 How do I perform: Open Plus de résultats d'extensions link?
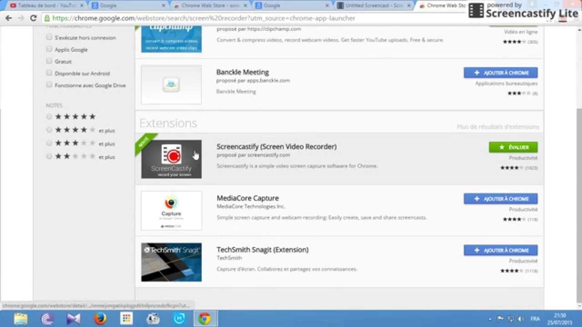pyautogui.click(x=498, y=127)
